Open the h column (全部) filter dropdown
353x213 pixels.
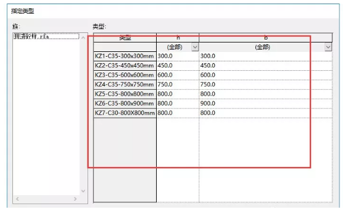tap(195, 47)
